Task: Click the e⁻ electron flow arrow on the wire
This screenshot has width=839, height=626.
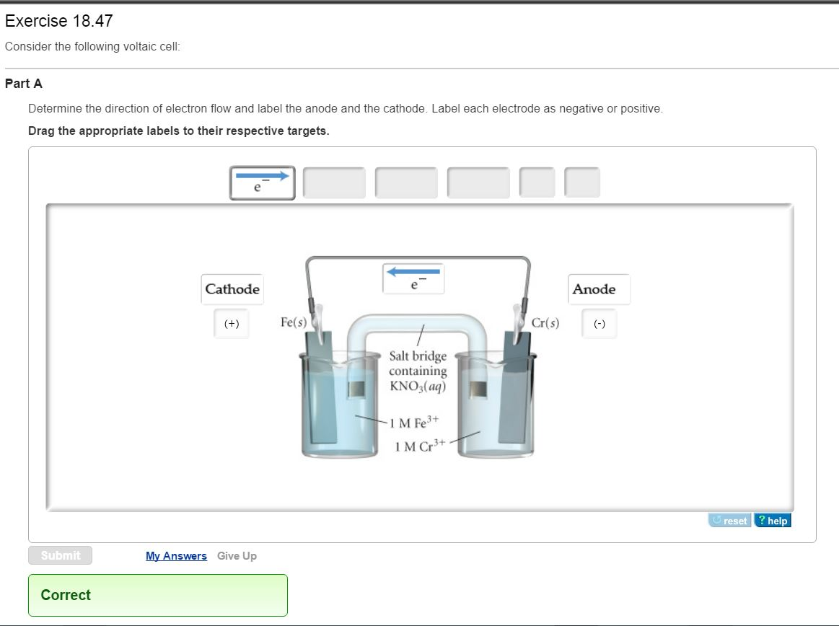Action: [414, 278]
